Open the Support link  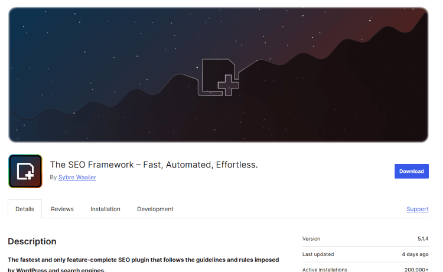(x=417, y=209)
